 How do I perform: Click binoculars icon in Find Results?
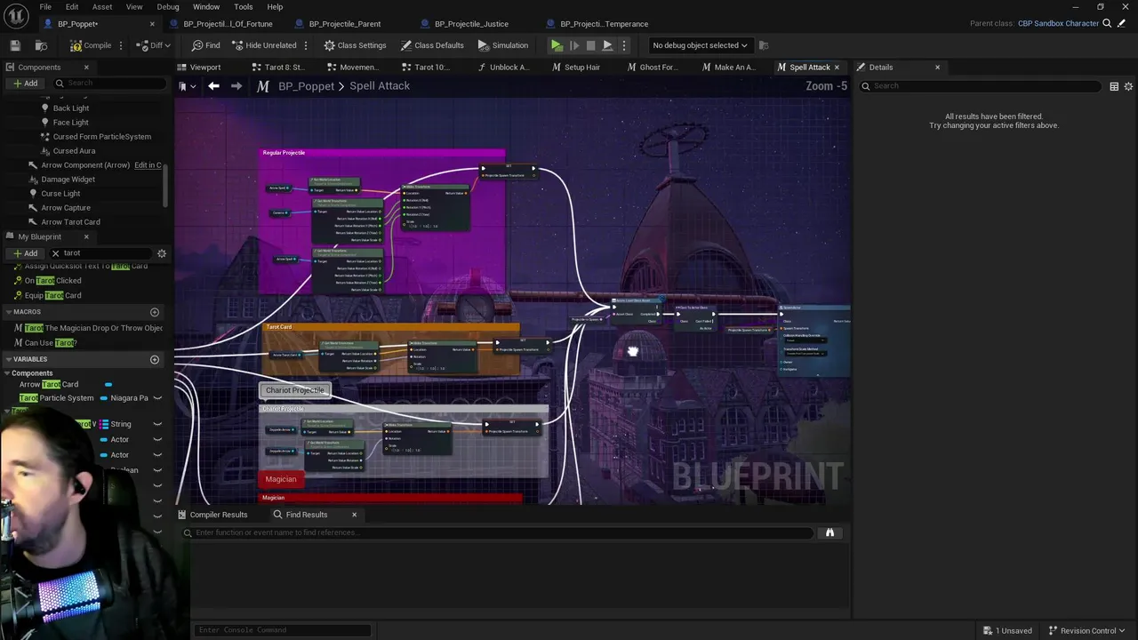tap(829, 532)
